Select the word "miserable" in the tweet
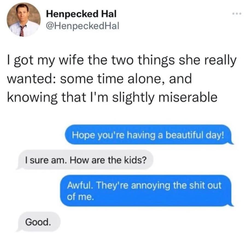Screen dimensions: 252x233 pyautogui.click(x=188, y=98)
